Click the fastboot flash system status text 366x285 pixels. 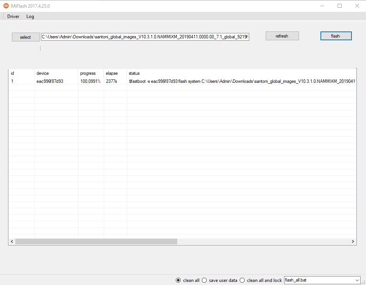point(242,81)
